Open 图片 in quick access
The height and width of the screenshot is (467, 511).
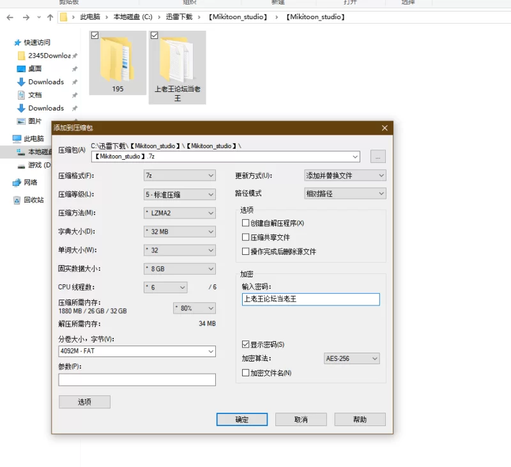pos(34,121)
